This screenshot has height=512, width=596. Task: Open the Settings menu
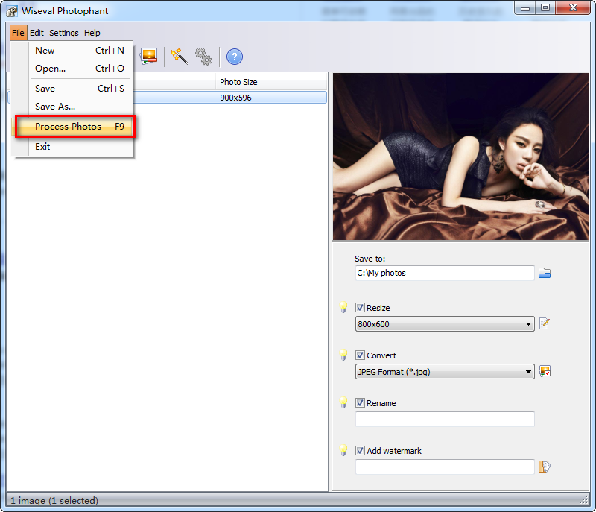tap(64, 33)
